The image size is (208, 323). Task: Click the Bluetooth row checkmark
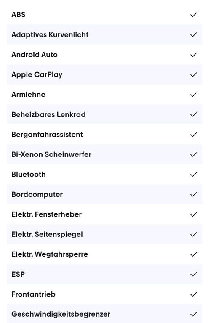click(x=193, y=175)
